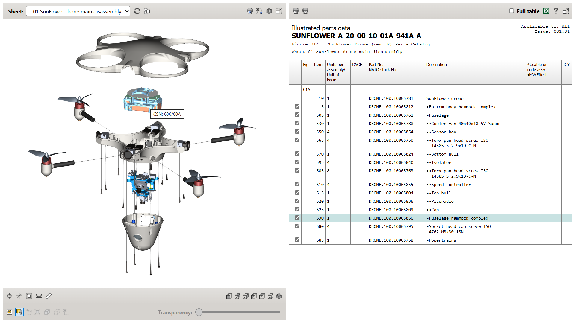Uncheck item 505 Fuselage checkbox
The height and width of the screenshot is (323, 575).
(x=297, y=115)
